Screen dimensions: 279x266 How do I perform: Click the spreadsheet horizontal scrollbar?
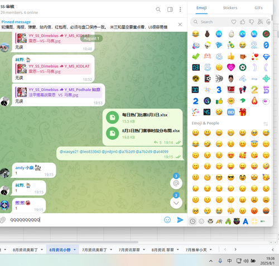[x=69, y=242]
